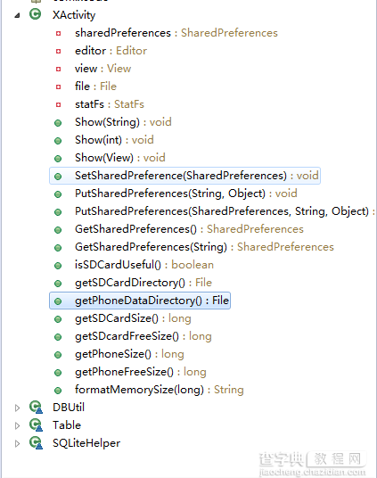Click green public method icon beside Show(String)
The image size is (377, 478).
(58, 123)
